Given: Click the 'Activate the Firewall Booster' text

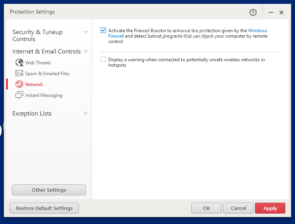Looking at the screenshot, I should click(x=188, y=36).
